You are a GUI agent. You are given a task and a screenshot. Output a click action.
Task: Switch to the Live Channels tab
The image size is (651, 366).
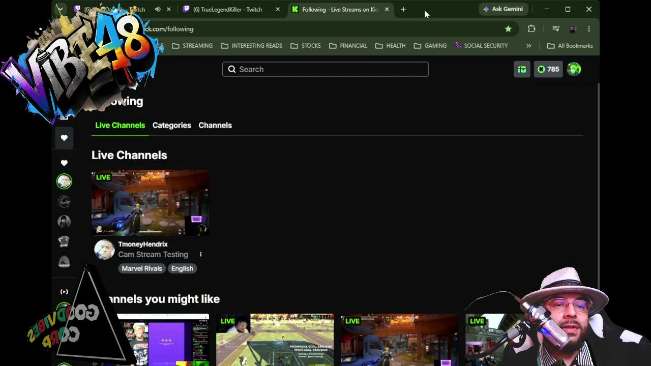click(120, 125)
